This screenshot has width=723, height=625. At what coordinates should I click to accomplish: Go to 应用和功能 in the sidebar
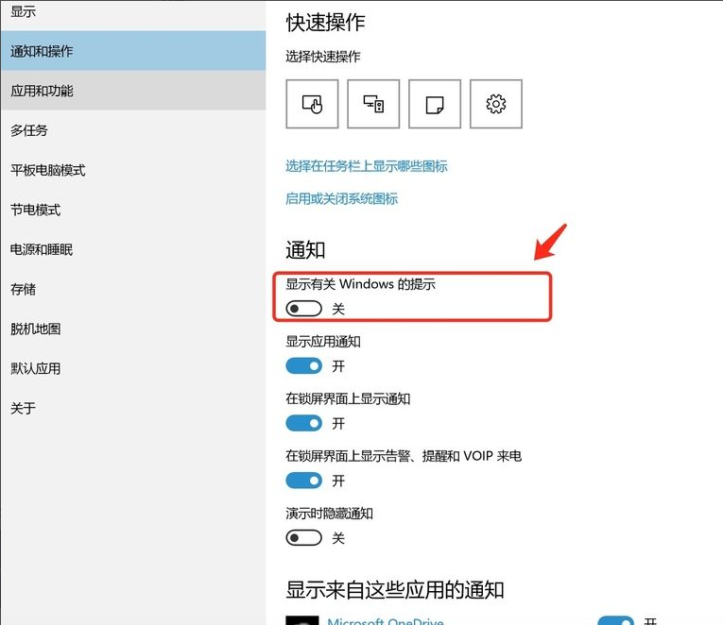coord(42,92)
